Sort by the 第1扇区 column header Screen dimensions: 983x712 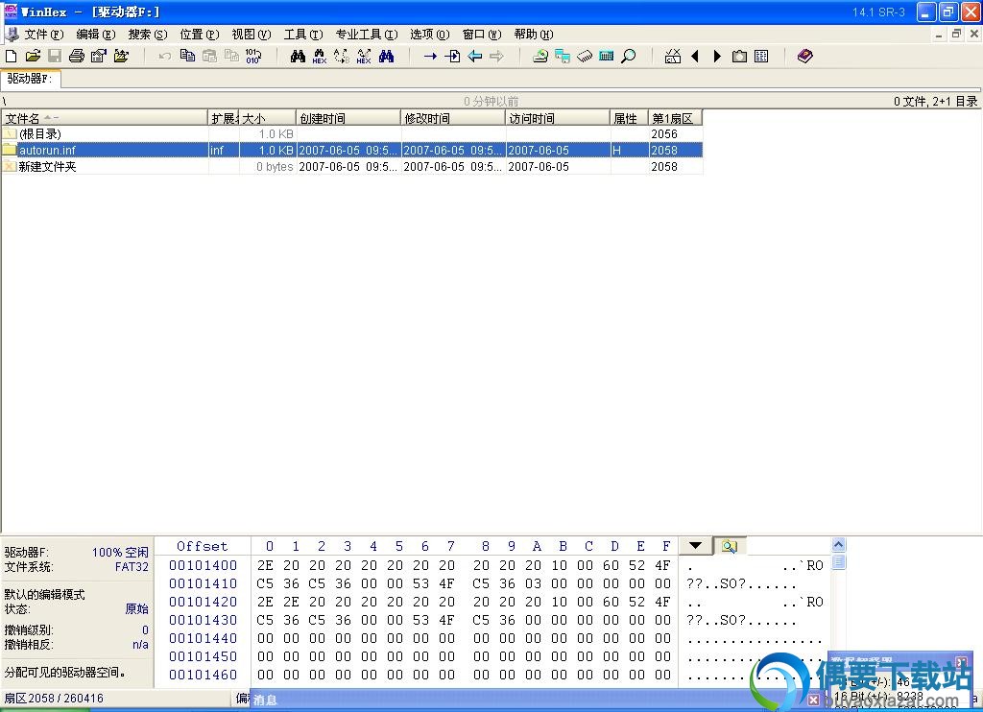(x=675, y=118)
